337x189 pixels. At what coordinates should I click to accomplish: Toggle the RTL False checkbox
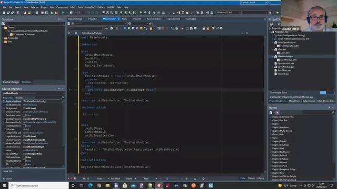pyautogui.click(x=24, y=164)
